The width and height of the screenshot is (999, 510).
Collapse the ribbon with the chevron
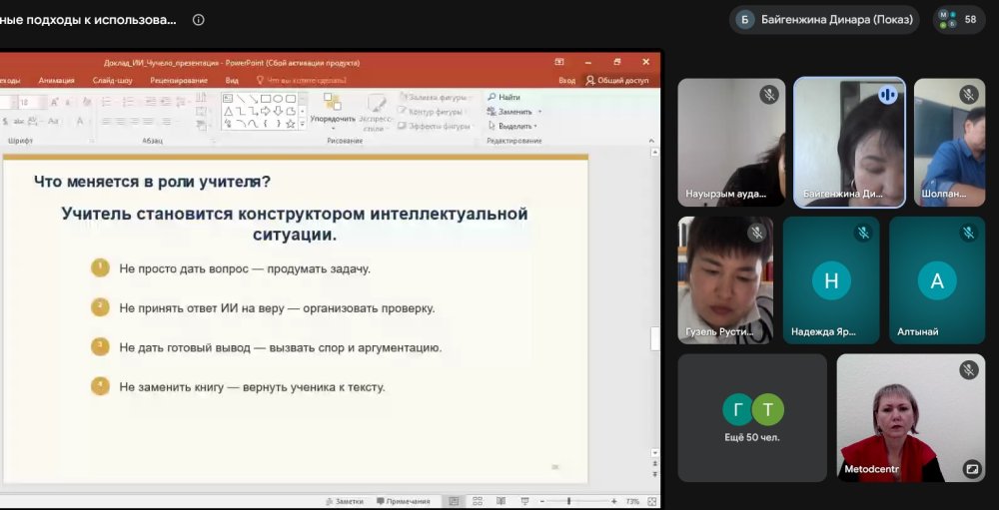click(651, 141)
